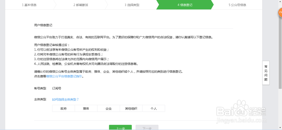Go to step 3 选择类型

tap(132, 5)
